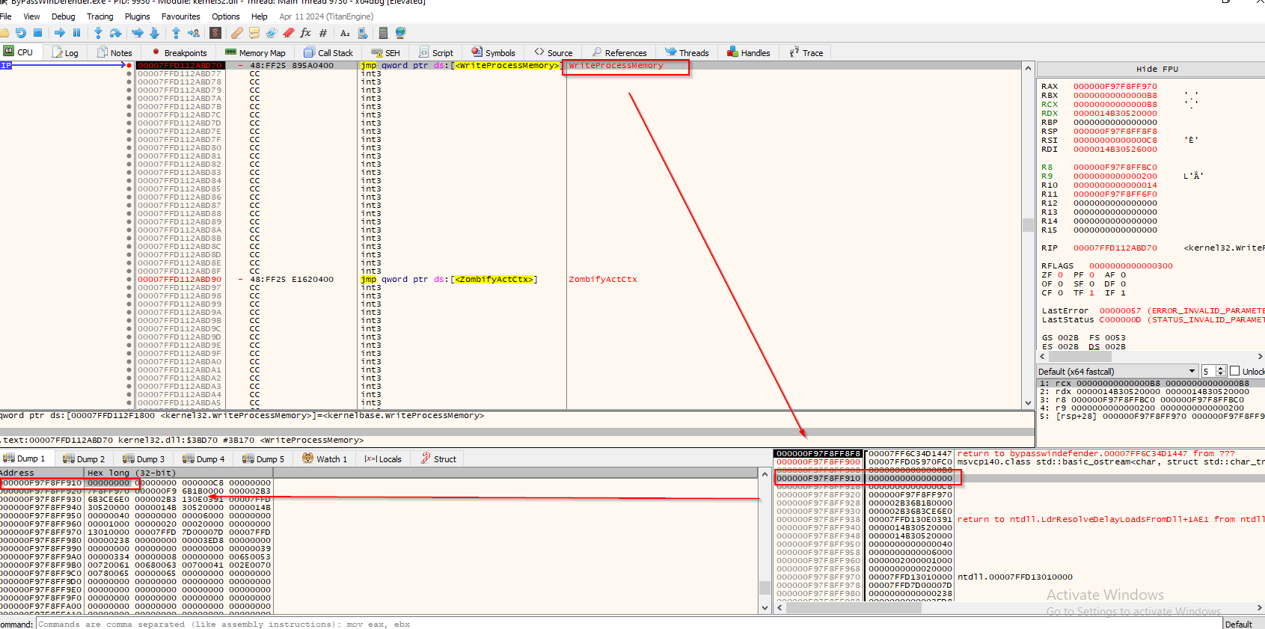
Task: Switch to the Log tab
Action: click(65, 53)
